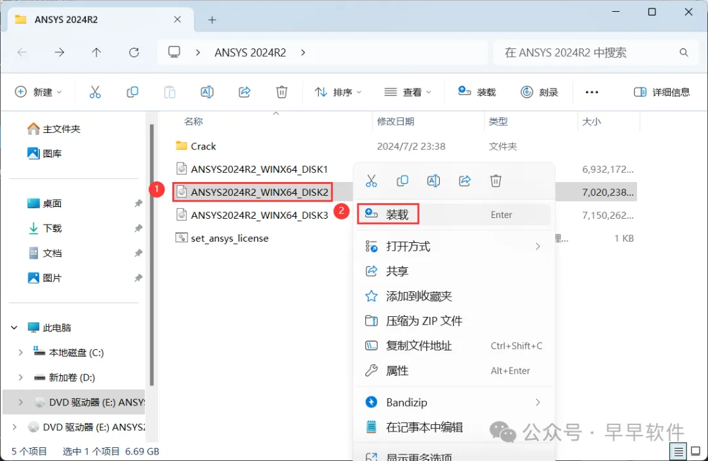Expand 新加卷 (D:) tree node
This screenshot has width=708, height=461.
pyautogui.click(x=20, y=377)
